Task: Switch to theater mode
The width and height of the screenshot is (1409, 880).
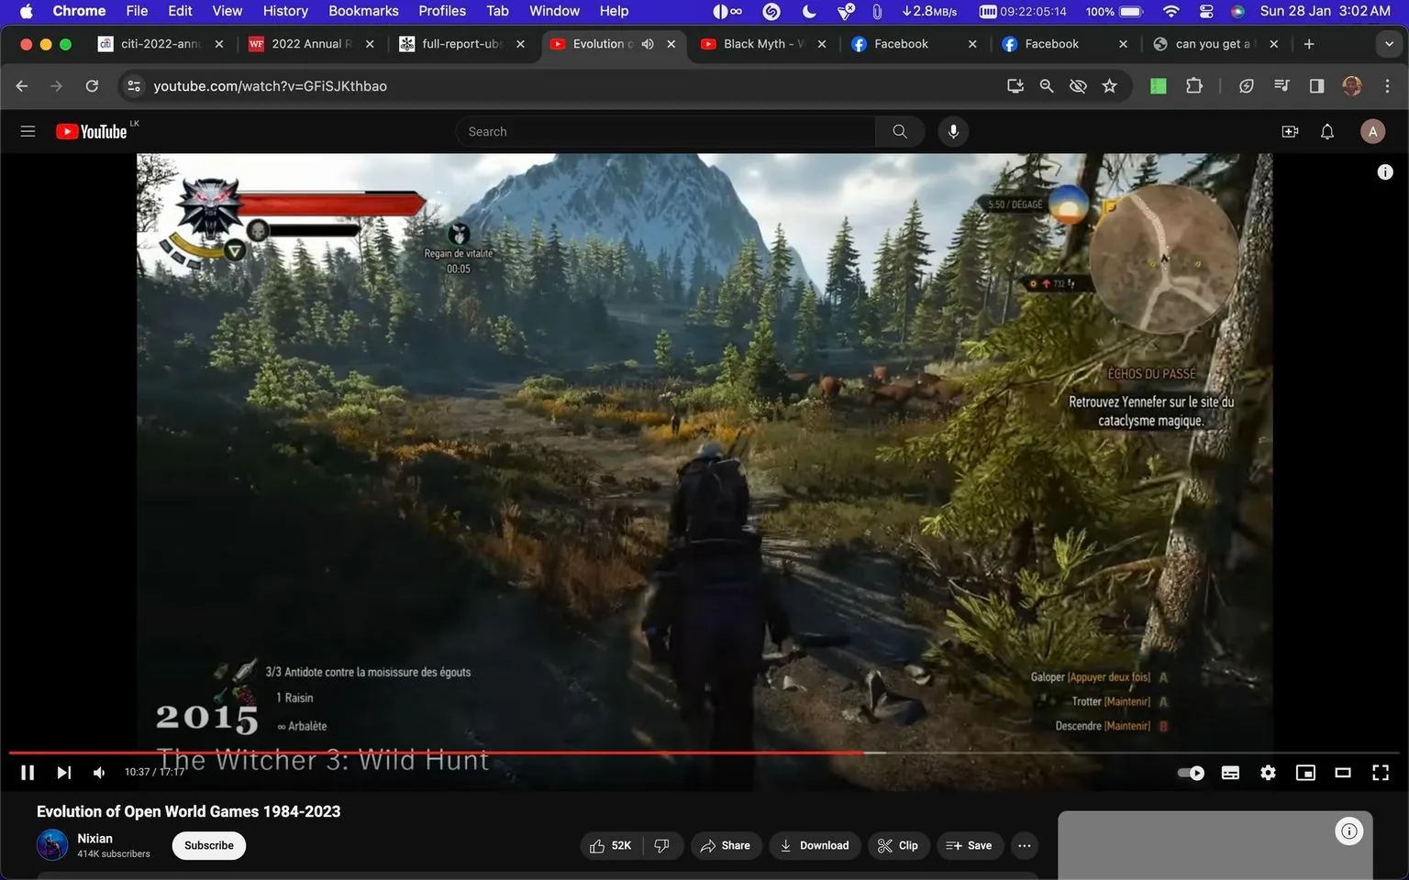Action: click(x=1342, y=772)
